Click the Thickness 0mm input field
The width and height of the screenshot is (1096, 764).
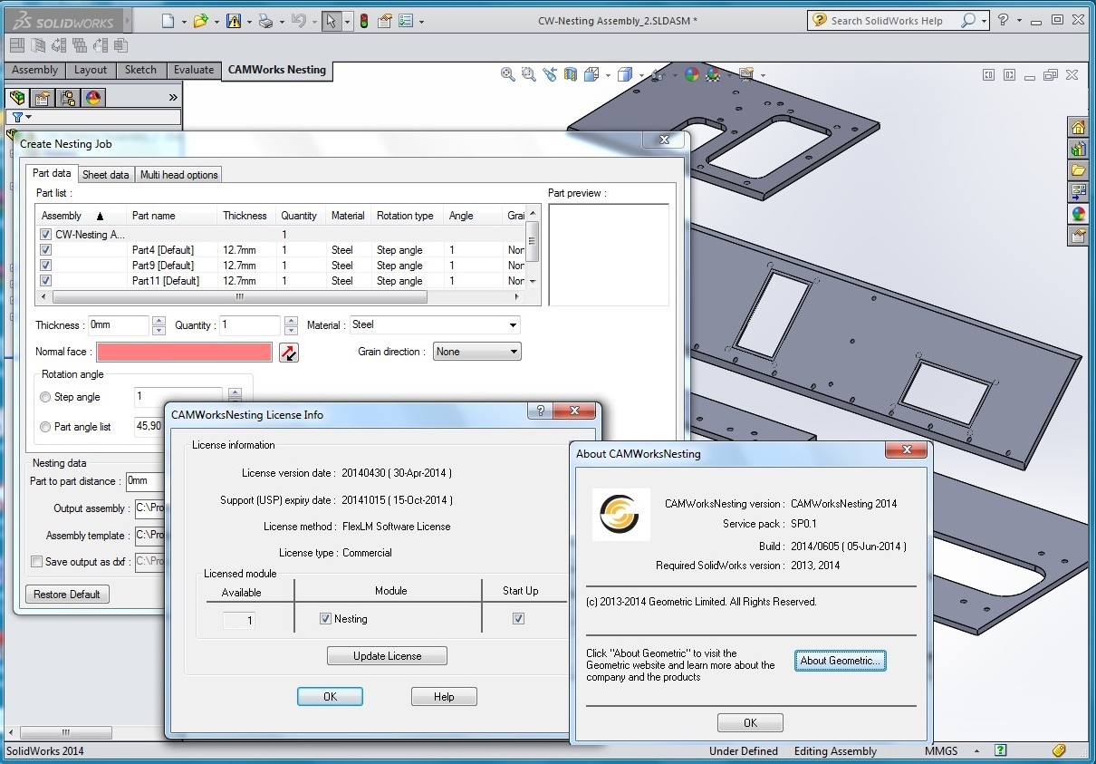119,325
